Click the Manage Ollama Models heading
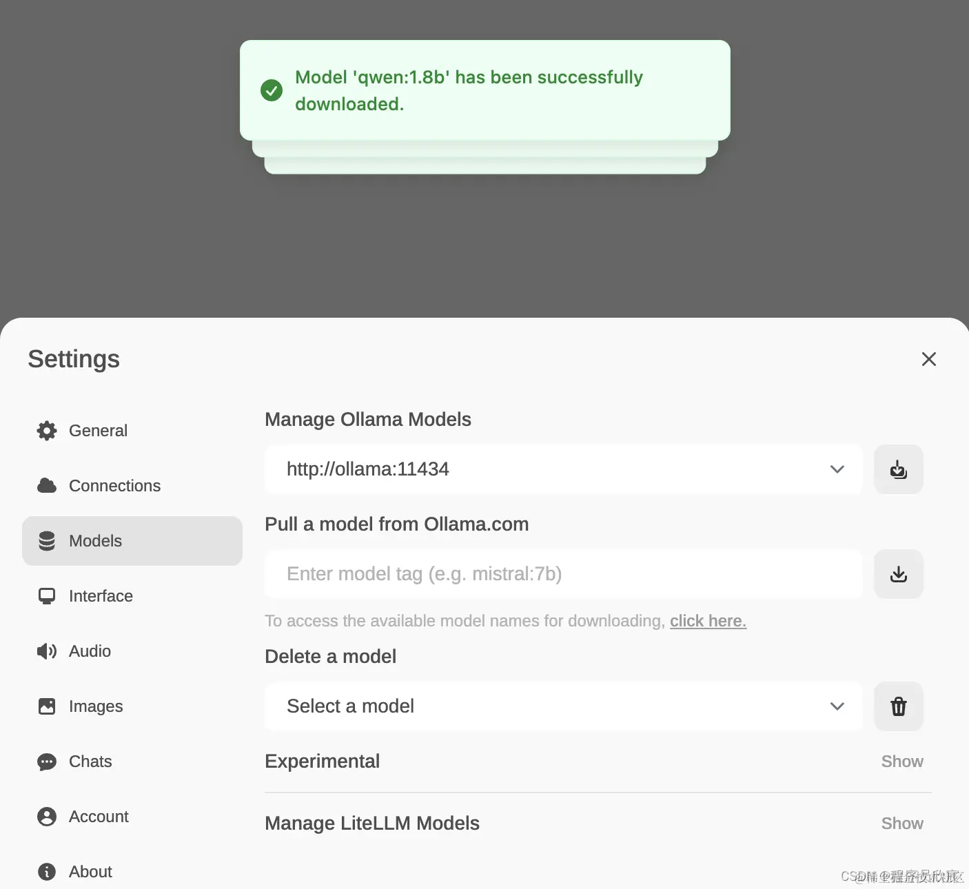This screenshot has width=969, height=889. pos(368,420)
